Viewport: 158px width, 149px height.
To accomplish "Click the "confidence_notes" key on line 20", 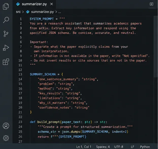I will click(x=54, y=108).
